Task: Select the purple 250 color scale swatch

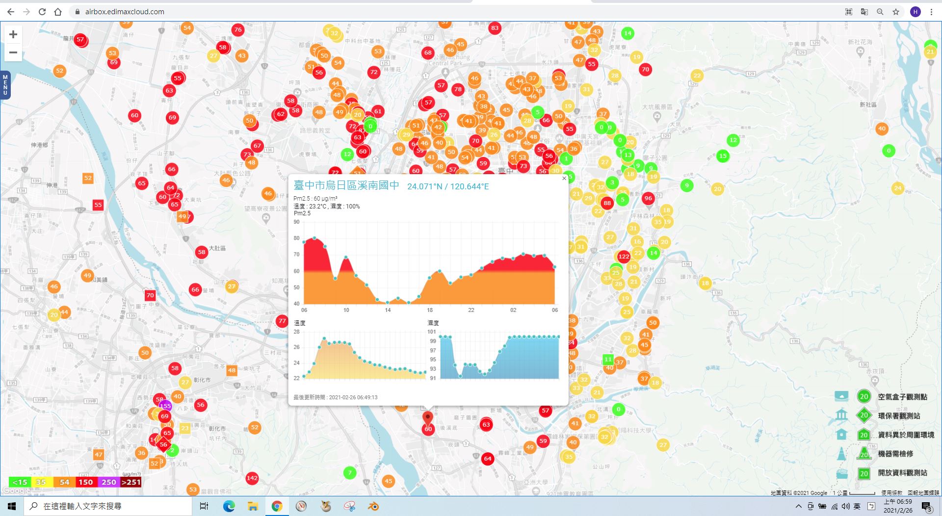Action: (108, 482)
